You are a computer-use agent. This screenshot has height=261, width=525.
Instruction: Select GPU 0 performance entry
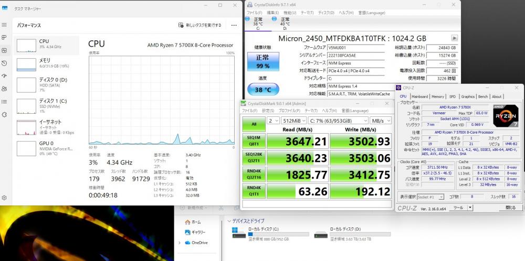47,148
